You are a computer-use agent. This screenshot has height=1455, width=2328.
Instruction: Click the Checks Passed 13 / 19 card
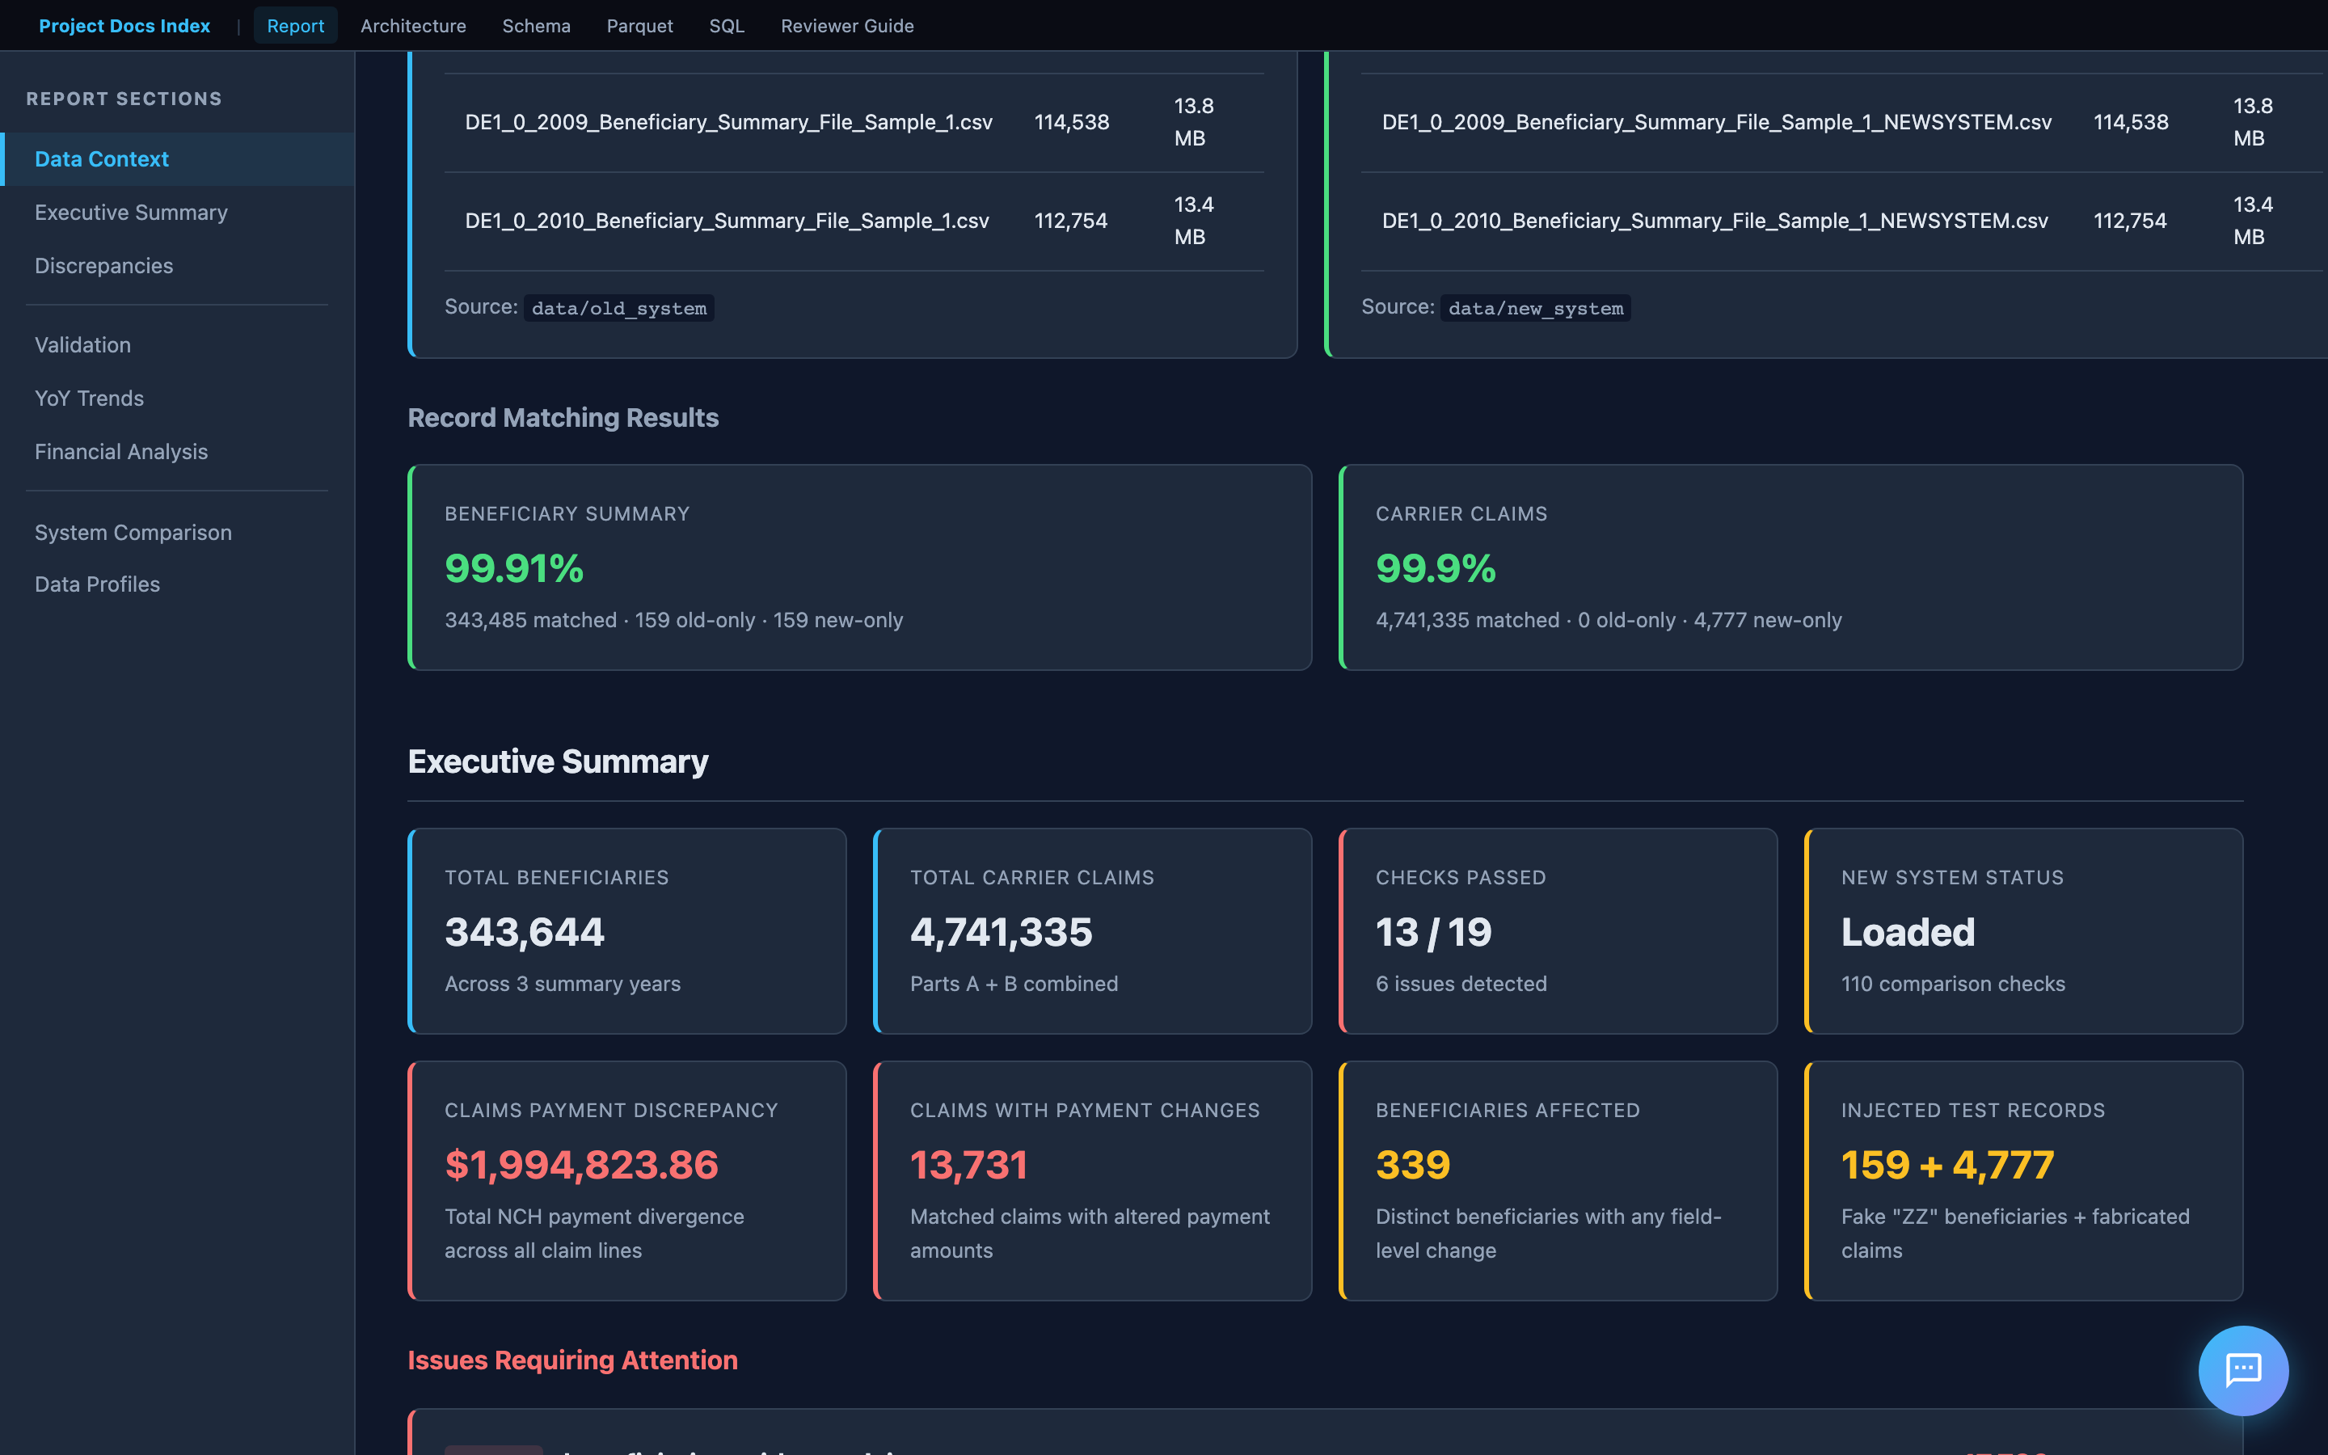point(1558,930)
